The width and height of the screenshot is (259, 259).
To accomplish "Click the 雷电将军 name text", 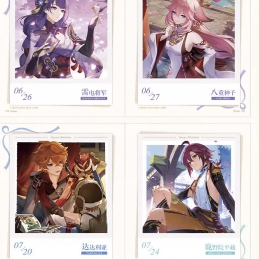I will (94, 92).
